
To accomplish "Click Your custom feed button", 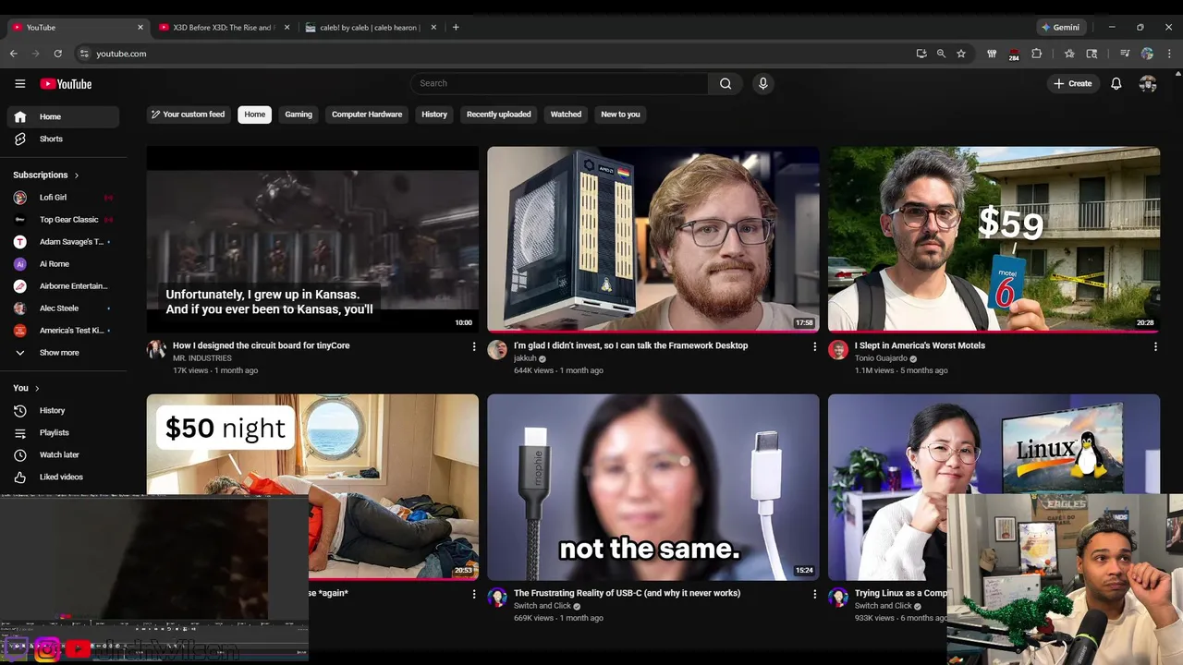I will 189,115.
